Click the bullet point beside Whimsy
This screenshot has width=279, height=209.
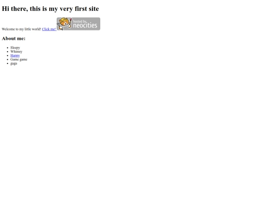[x=7, y=52]
